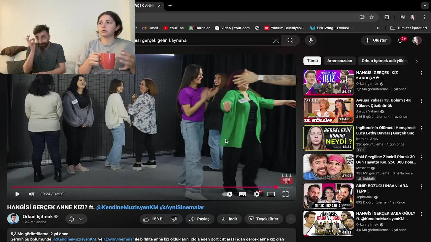Mute the video volume speaker icon
Viewport: 431px width, 242px height.
click(x=31, y=194)
